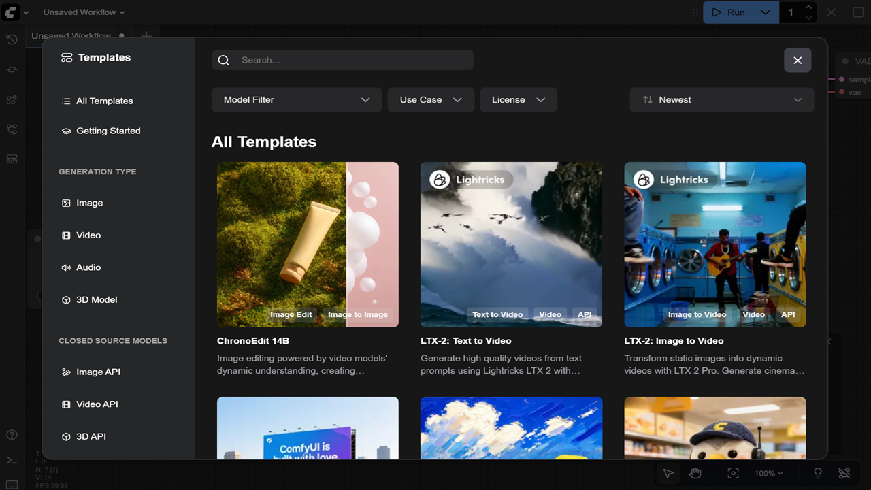The width and height of the screenshot is (871, 490).
Task: Click the Run button
Action: coord(728,12)
